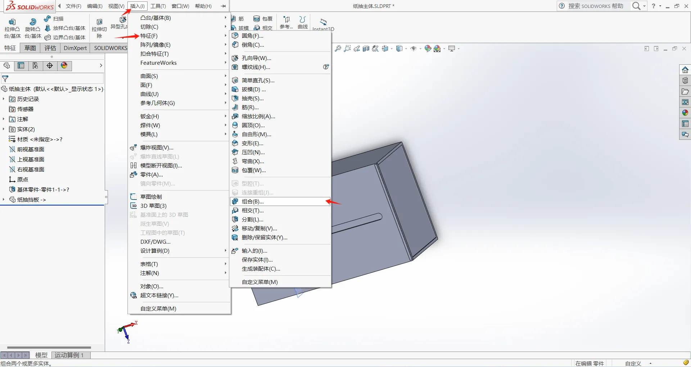Click 自定义菜单(M) in the features submenu
The height and width of the screenshot is (367, 691).
point(259,282)
